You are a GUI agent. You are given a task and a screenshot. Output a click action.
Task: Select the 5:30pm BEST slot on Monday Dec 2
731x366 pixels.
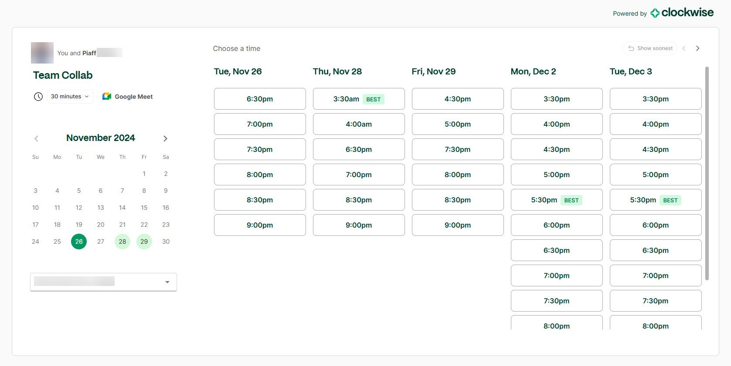coord(556,200)
